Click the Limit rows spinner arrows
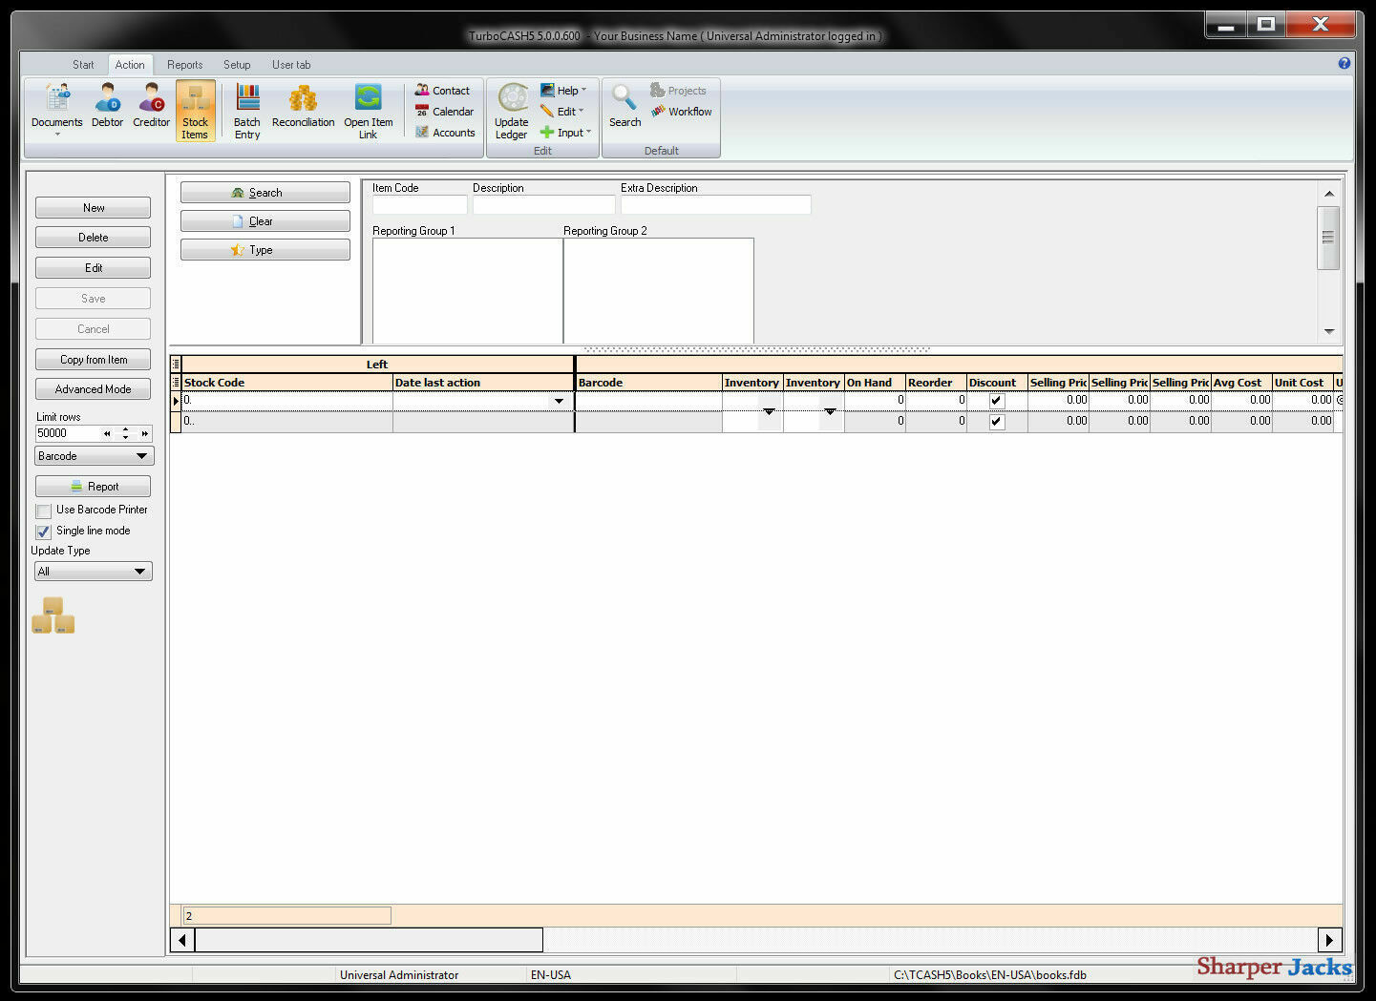Image resolution: width=1376 pixels, height=1001 pixels. pyautogui.click(x=125, y=433)
